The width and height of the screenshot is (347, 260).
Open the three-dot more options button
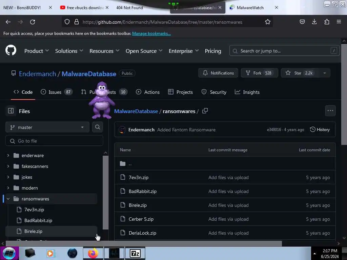click(330, 111)
